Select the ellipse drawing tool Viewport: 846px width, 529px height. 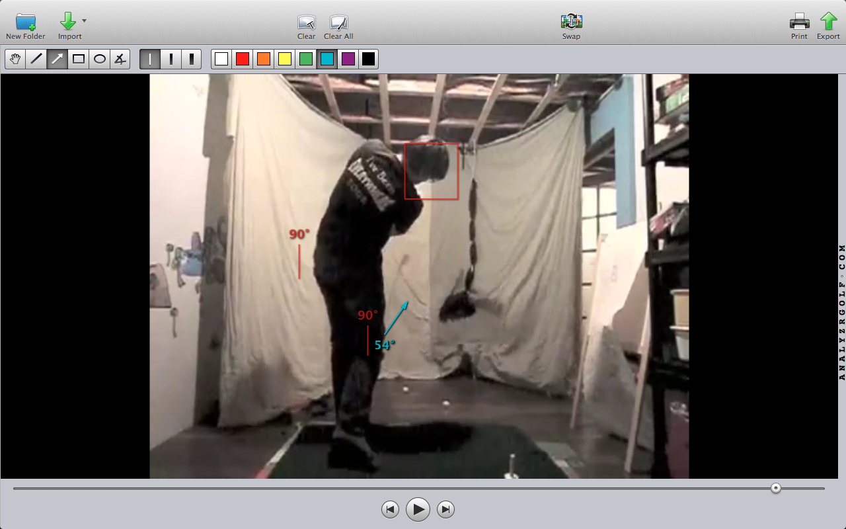100,59
